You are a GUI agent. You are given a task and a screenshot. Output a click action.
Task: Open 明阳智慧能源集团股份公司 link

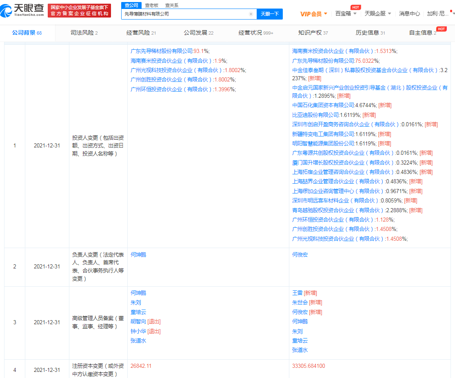click(323, 144)
